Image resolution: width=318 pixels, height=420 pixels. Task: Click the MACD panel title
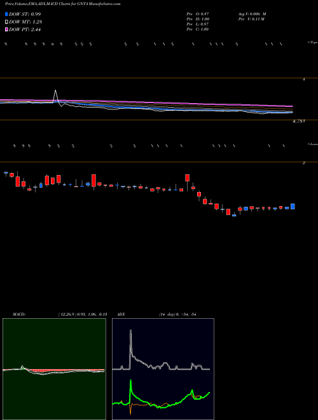[x=19, y=314]
